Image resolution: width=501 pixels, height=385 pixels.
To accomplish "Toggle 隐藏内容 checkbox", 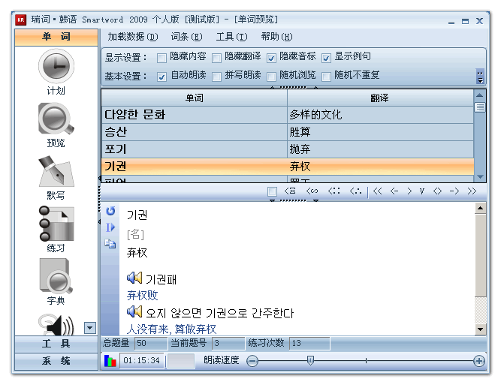I will click(161, 58).
